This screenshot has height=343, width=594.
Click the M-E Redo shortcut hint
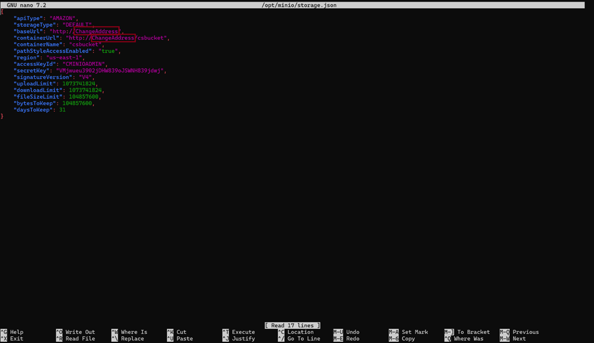(x=346, y=339)
